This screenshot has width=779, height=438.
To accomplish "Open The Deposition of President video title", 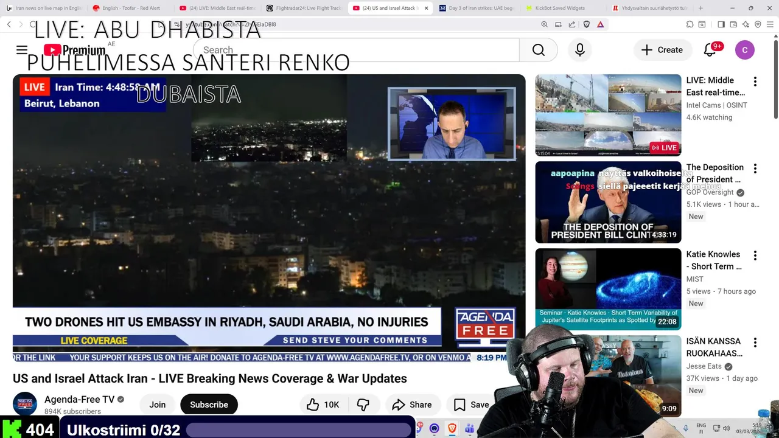I will pos(715,173).
